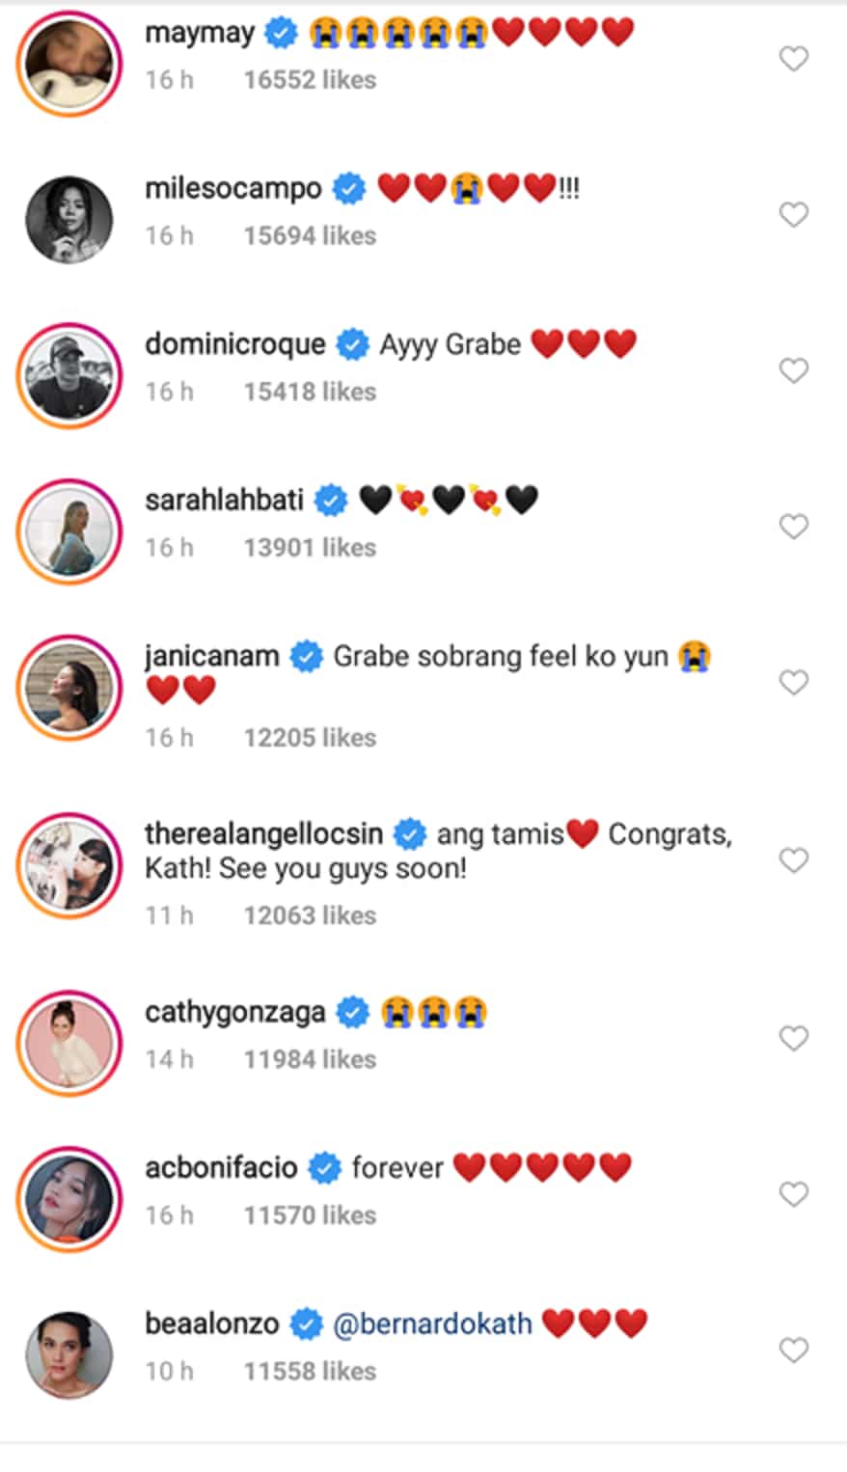Open the dominicroque username profile
Image resolution: width=847 pixels, height=1472 pixels.
(x=235, y=344)
